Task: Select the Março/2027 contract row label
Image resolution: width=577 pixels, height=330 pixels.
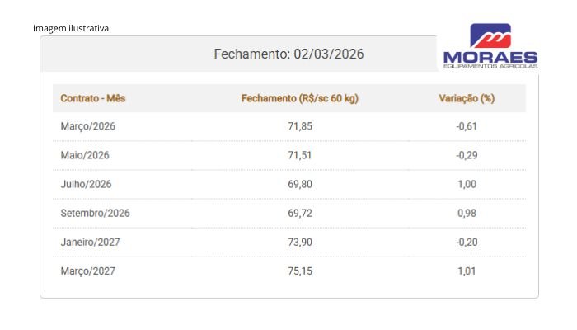Action: (88, 271)
